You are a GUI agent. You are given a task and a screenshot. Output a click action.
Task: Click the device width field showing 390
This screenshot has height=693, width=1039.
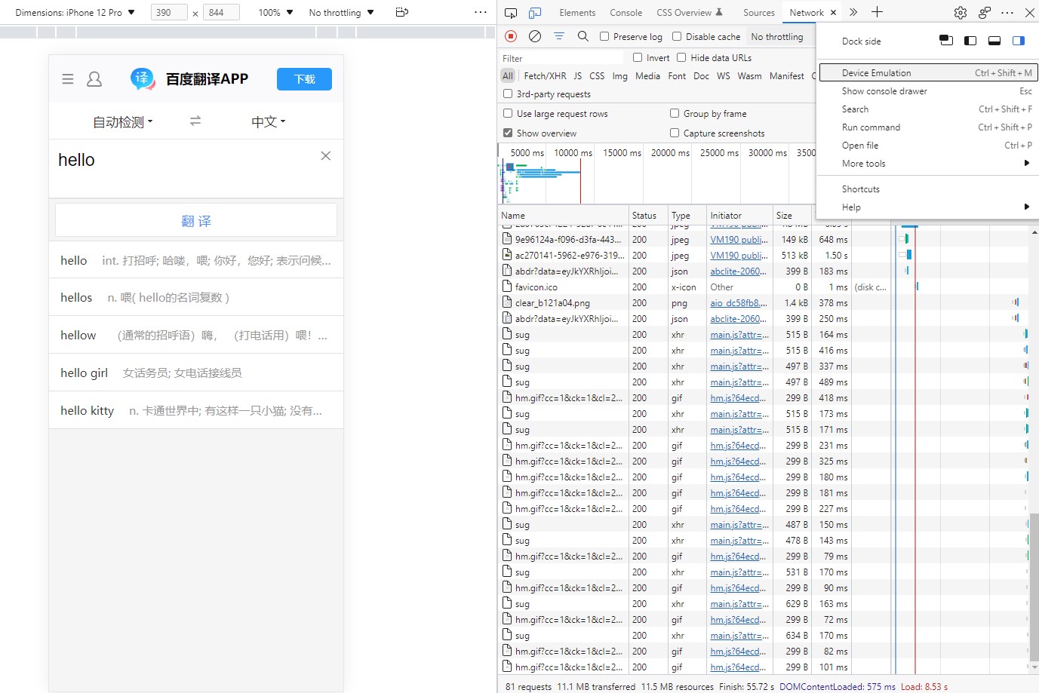(169, 12)
